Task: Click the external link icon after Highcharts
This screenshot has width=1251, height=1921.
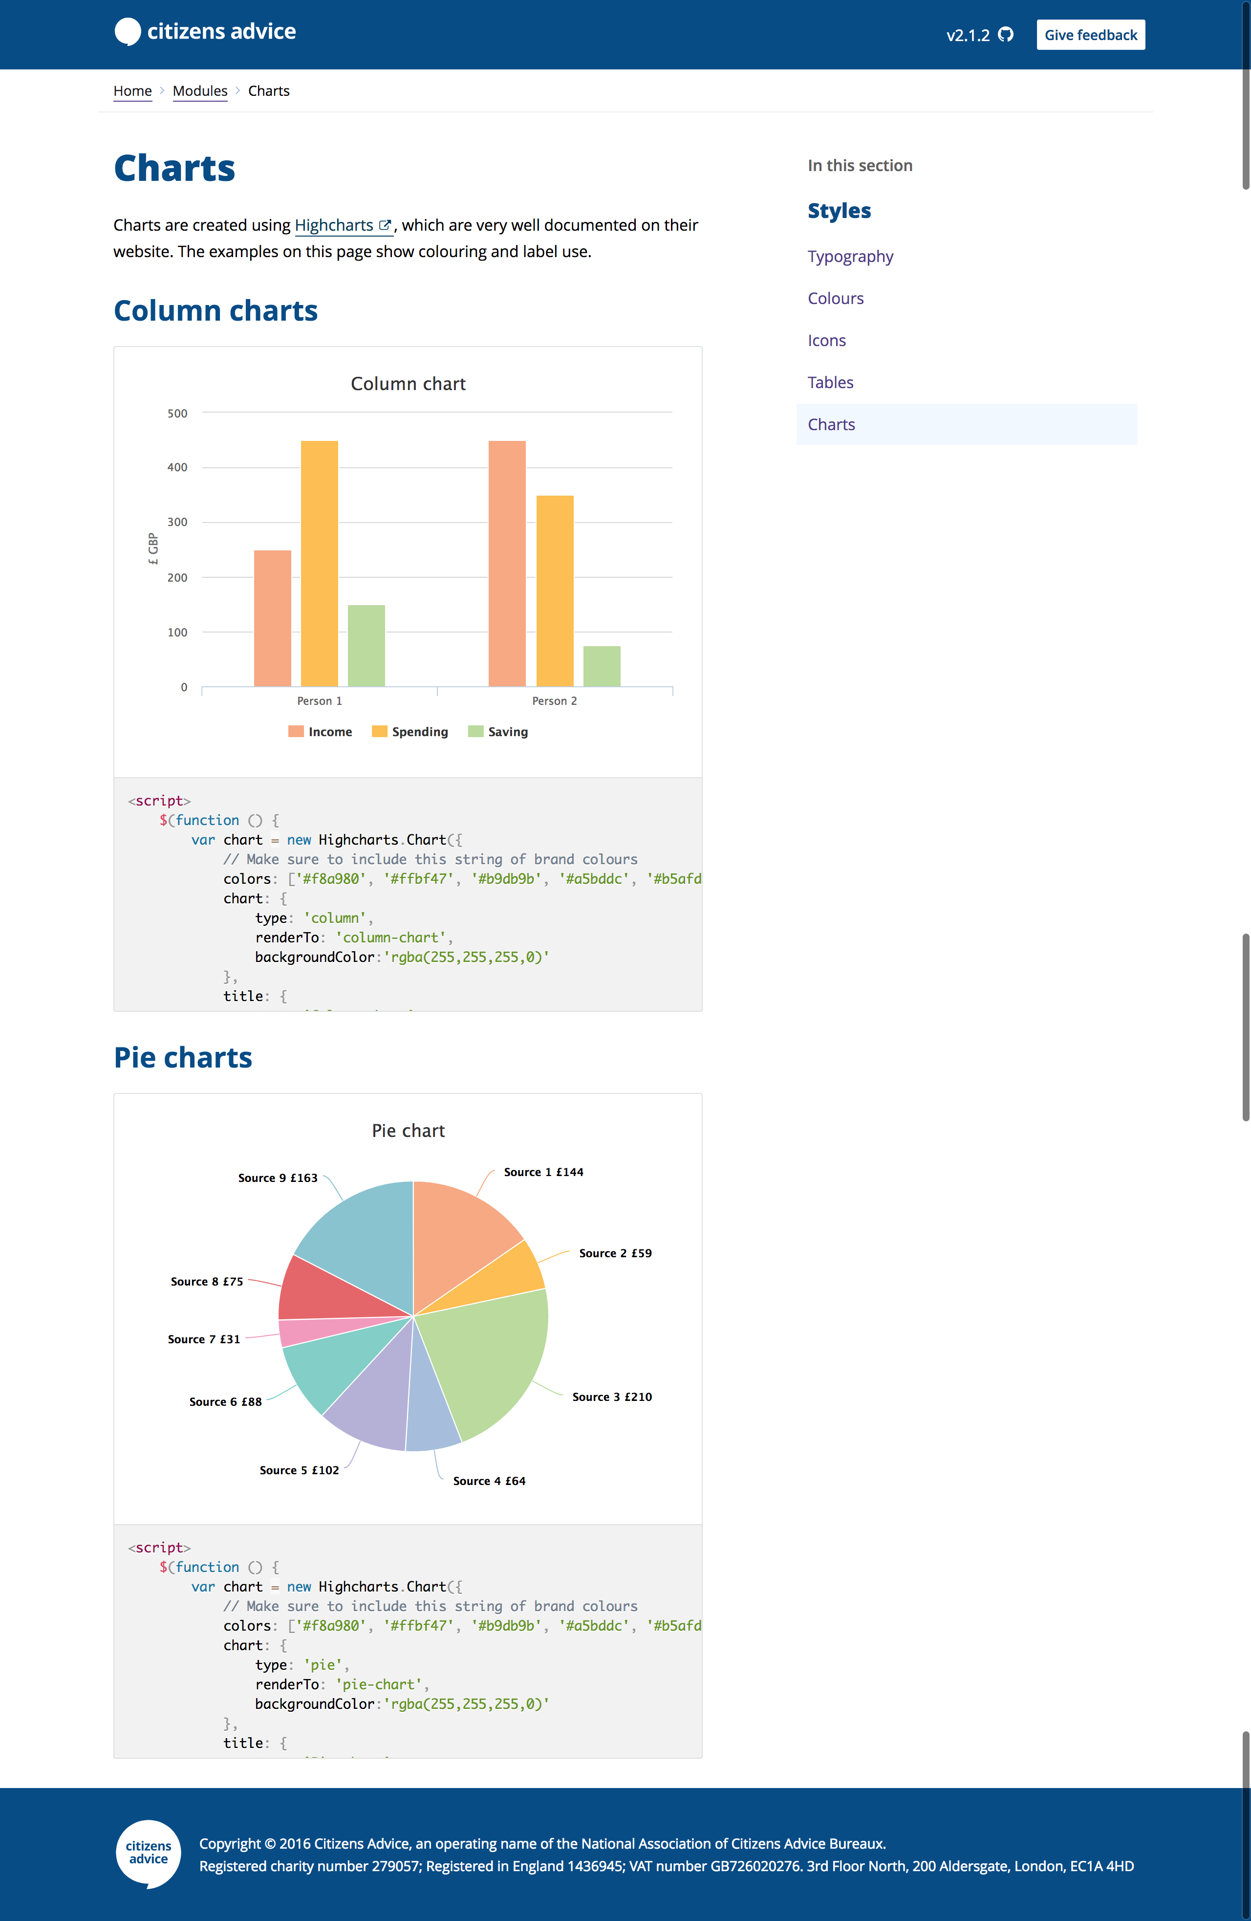Action: pyautogui.click(x=385, y=225)
